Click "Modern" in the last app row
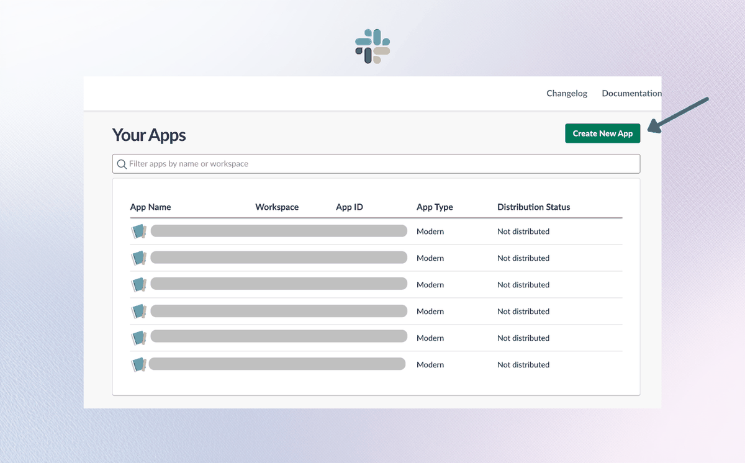 [x=430, y=365]
